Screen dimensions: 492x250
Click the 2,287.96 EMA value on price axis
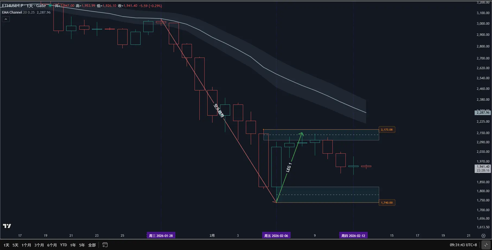(x=483, y=113)
